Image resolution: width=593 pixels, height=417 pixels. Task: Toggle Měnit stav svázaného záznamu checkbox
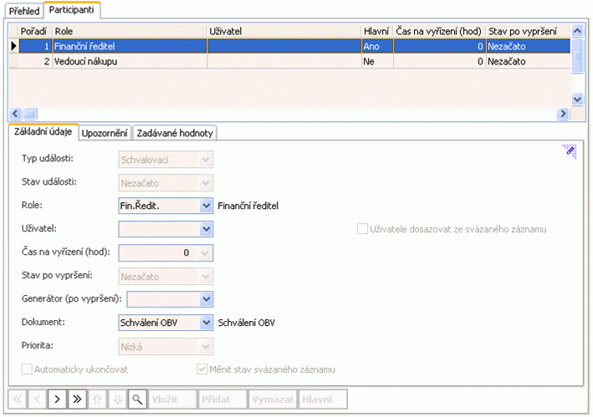[202, 369]
